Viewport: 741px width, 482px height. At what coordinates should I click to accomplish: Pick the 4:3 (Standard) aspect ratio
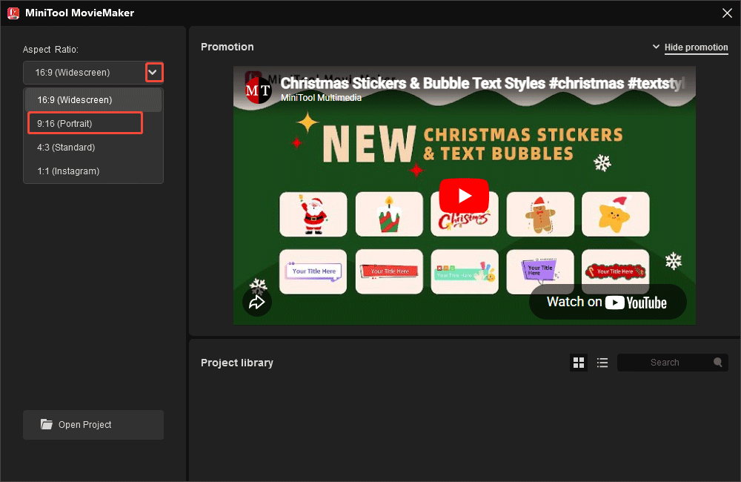tap(93, 147)
